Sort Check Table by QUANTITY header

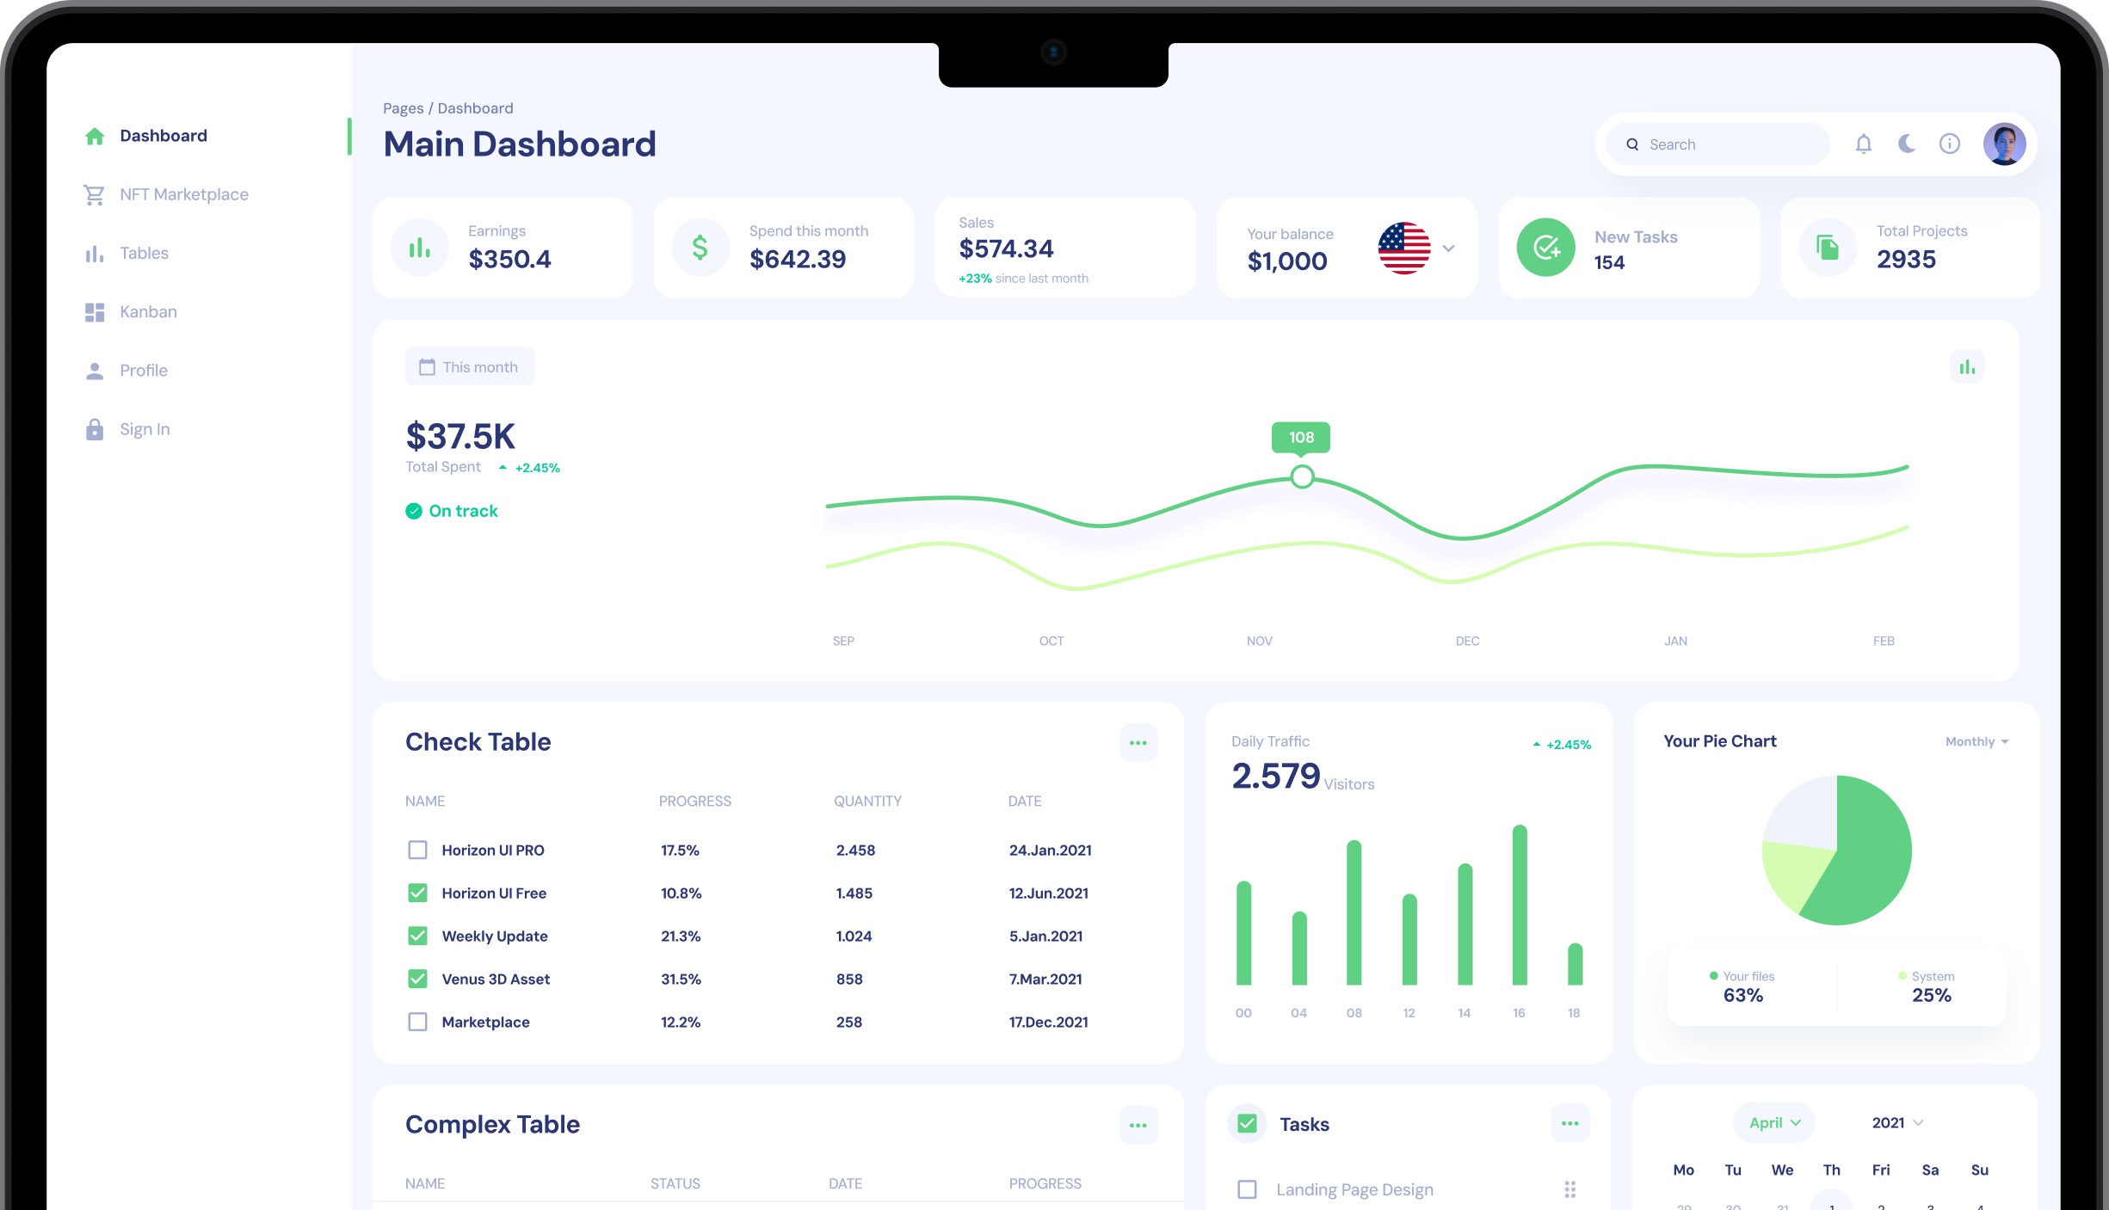tap(867, 802)
